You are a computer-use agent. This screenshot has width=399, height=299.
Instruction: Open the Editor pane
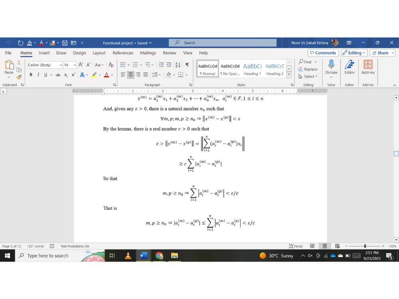click(350, 68)
